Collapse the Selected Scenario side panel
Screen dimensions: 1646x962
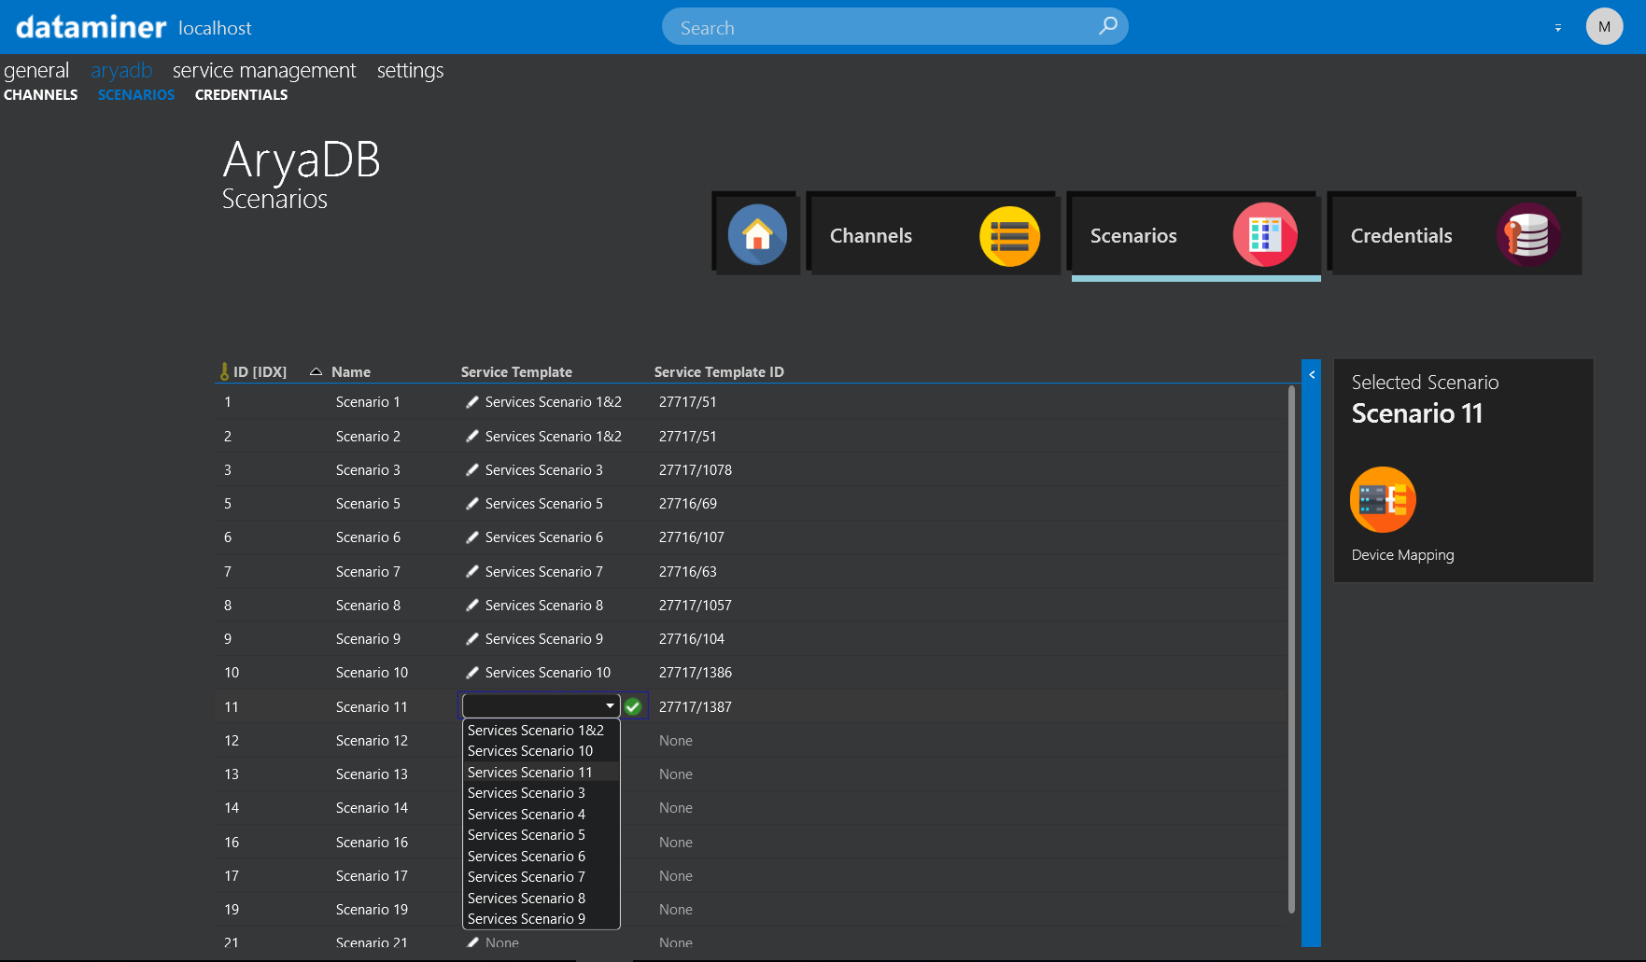click(x=1311, y=374)
